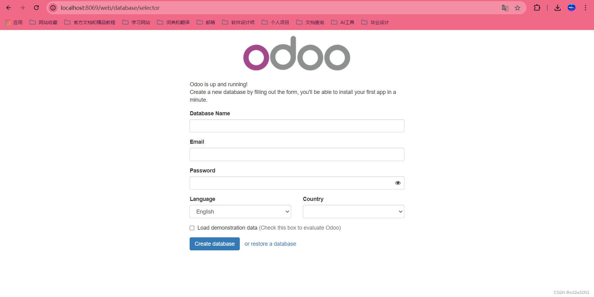Open 邮箱 bookmark folder
This screenshot has width=594, height=297.
(x=206, y=22)
